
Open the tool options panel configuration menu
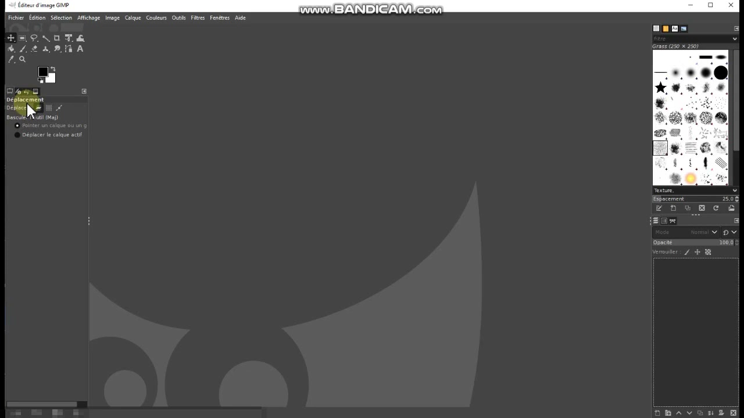84,91
